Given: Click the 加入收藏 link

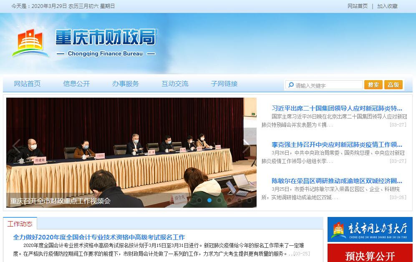Looking at the screenshot, I should pos(387,6).
